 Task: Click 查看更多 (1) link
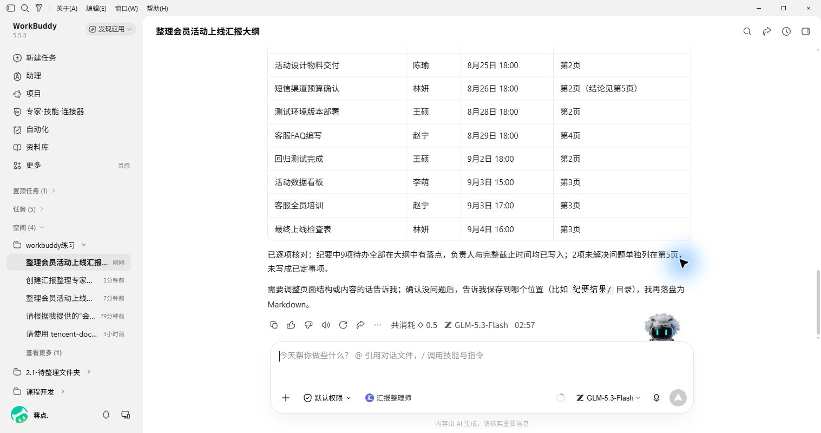pos(44,353)
